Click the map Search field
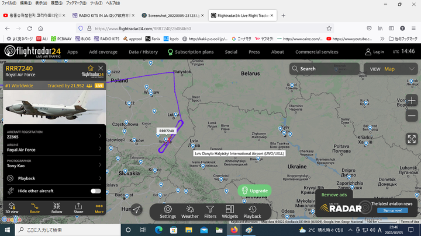This screenshot has height=236, width=421. coord(325,69)
